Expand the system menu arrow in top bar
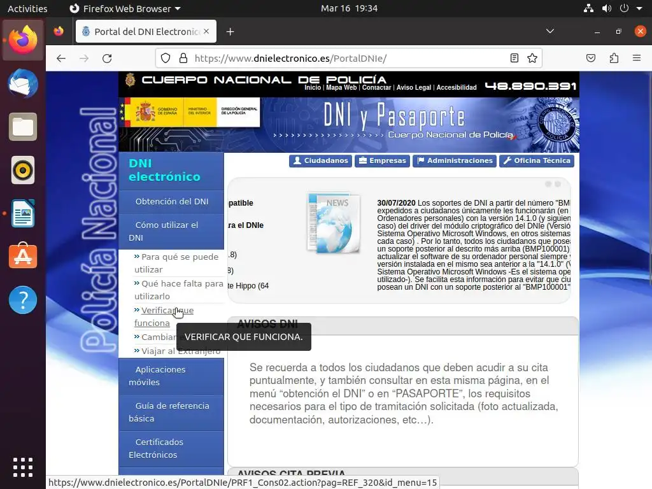Viewport: 652px width, 489px height. click(639, 8)
